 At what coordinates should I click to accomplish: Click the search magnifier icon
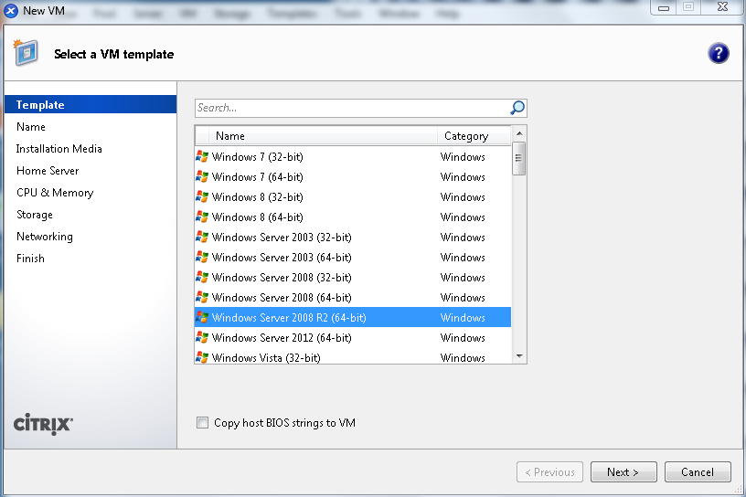click(x=517, y=108)
